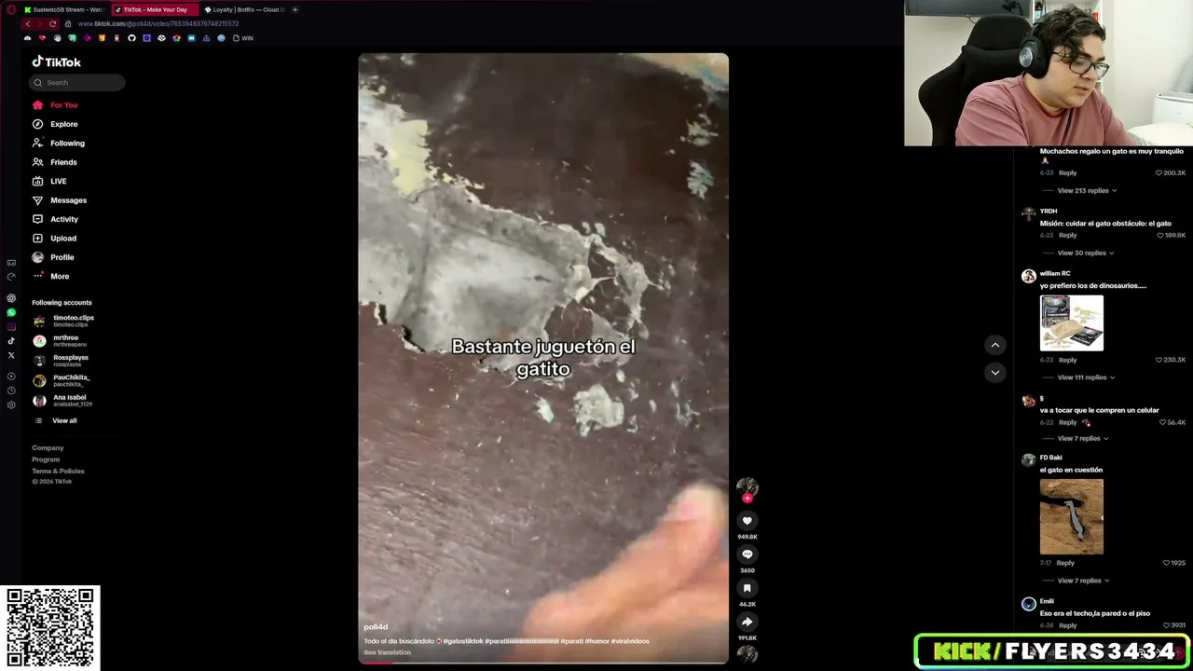Like FD Baki's comment with 1925 likes

pyautogui.click(x=1166, y=563)
